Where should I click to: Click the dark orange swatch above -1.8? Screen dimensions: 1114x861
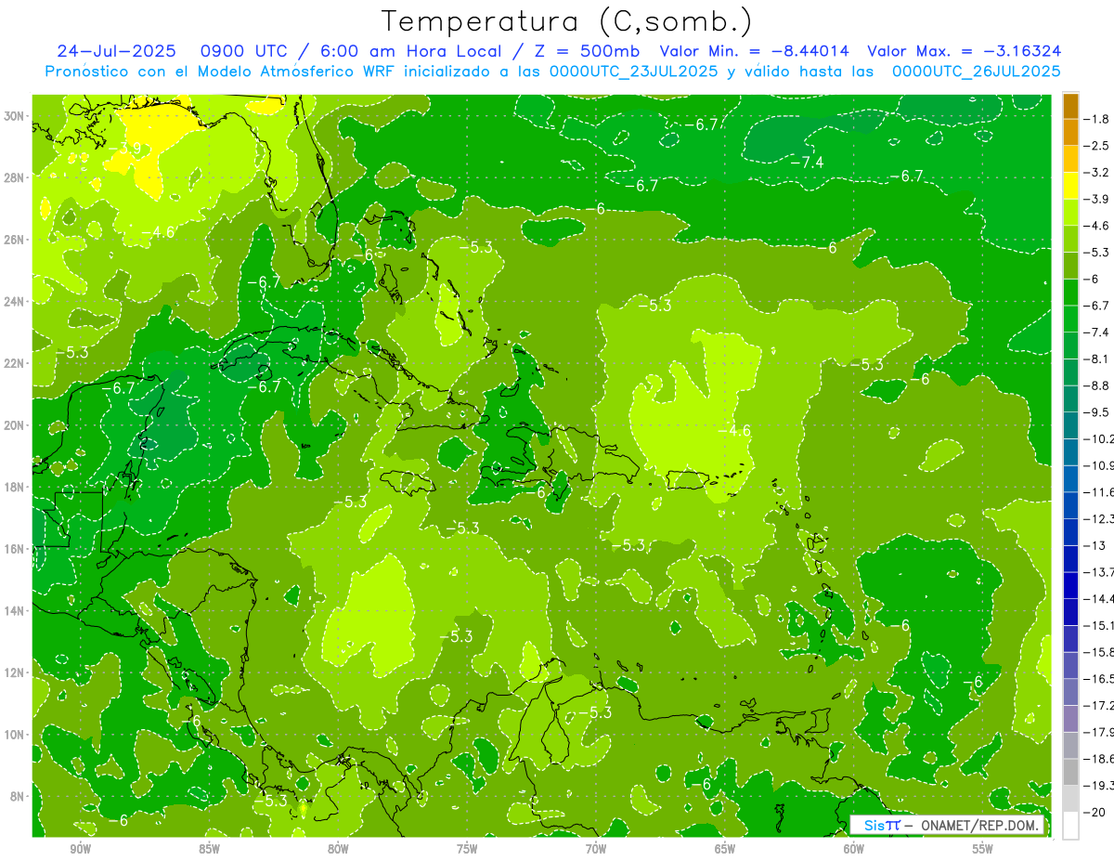tap(1070, 106)
